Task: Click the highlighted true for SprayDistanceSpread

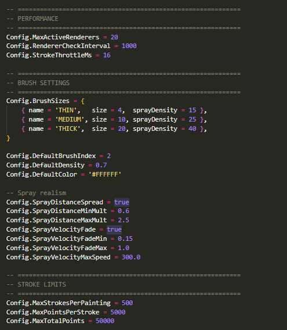Action: [x=122, y=202]
